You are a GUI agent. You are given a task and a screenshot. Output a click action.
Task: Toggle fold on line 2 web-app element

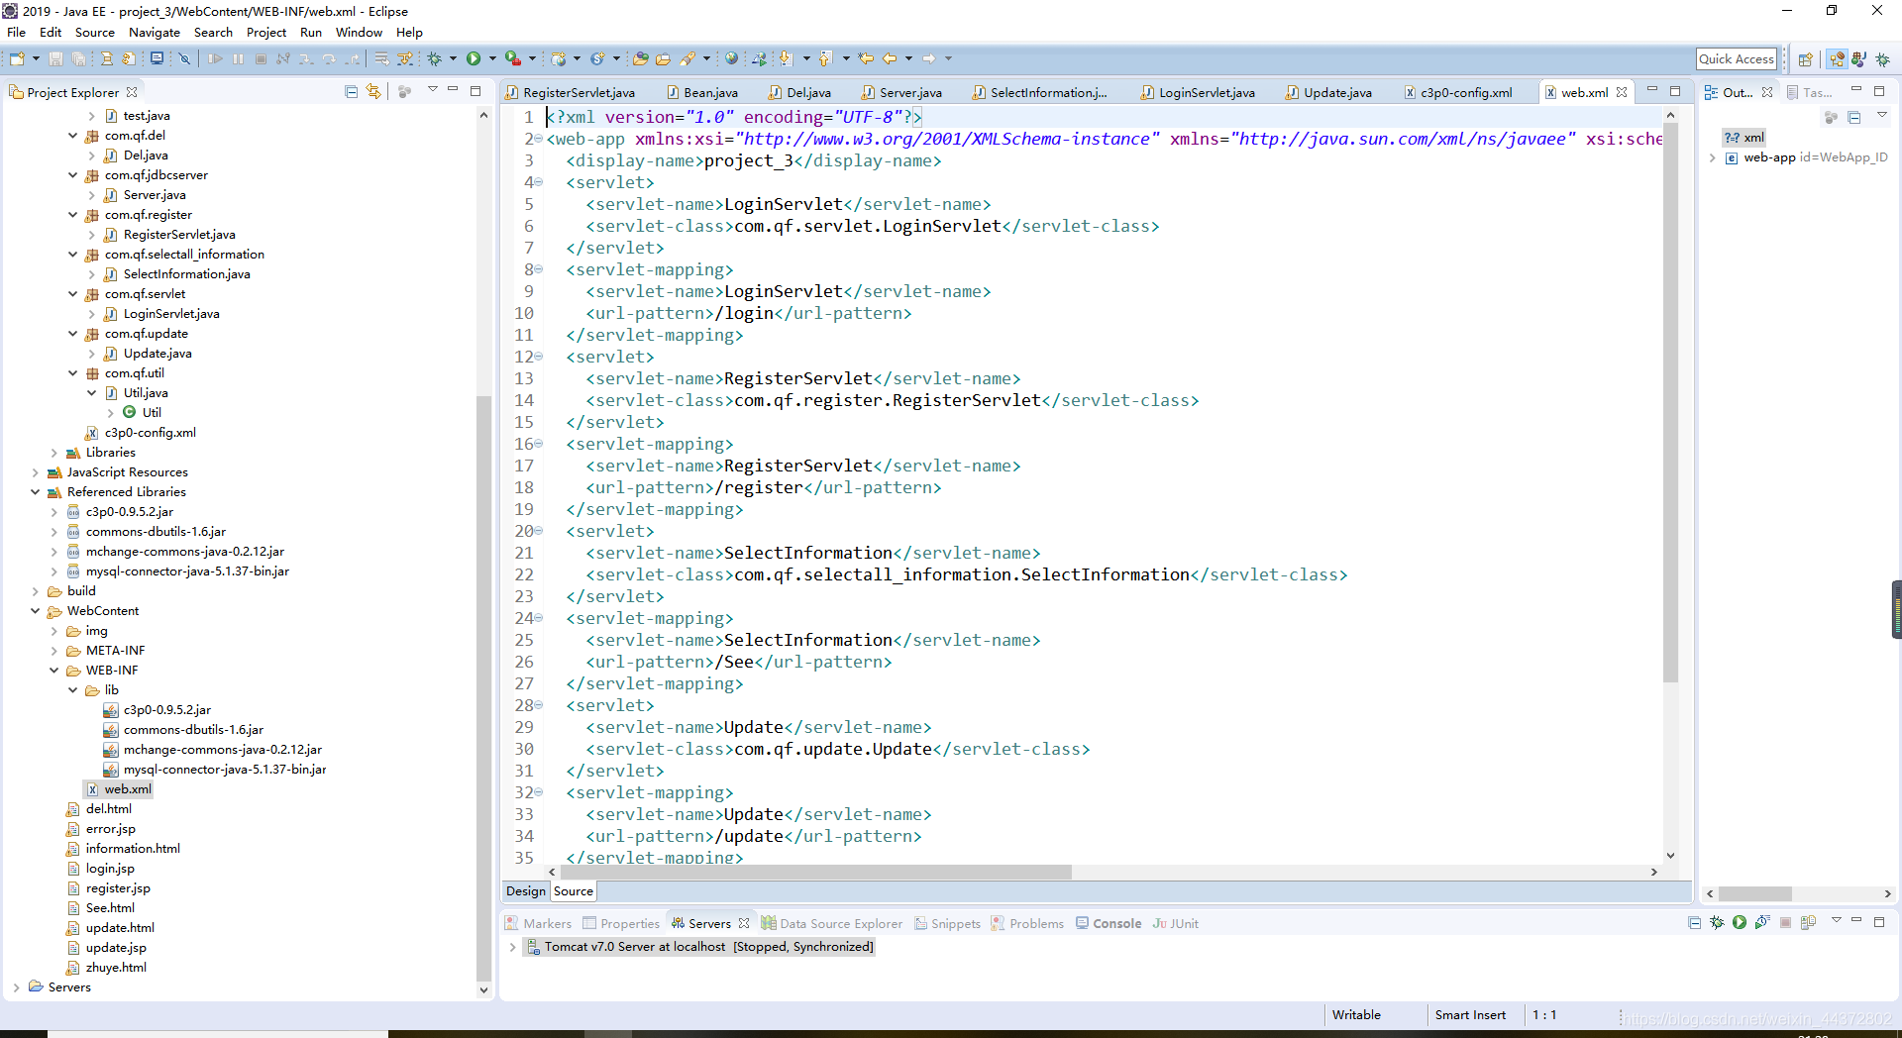(x=539, y=139)
